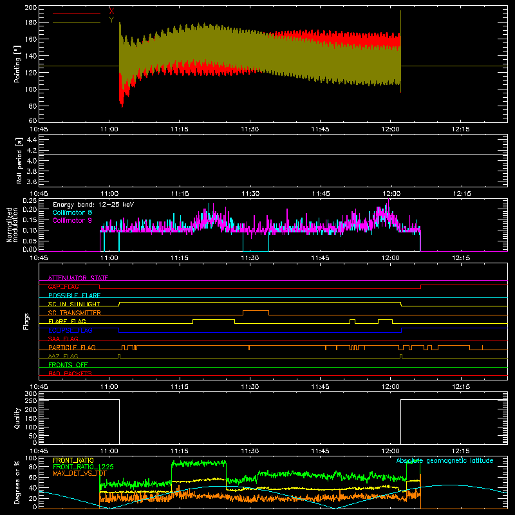Screen dimensions: 515x515
Task: Click the 'Energy band: 12-25 keV' label
Action: click(93, 205)
